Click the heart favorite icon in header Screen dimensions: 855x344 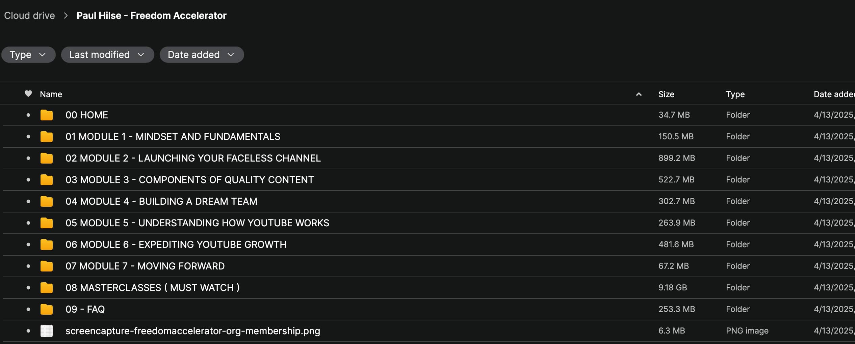pos(28,94)
